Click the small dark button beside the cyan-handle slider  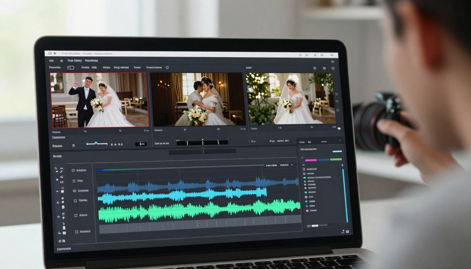141,144
